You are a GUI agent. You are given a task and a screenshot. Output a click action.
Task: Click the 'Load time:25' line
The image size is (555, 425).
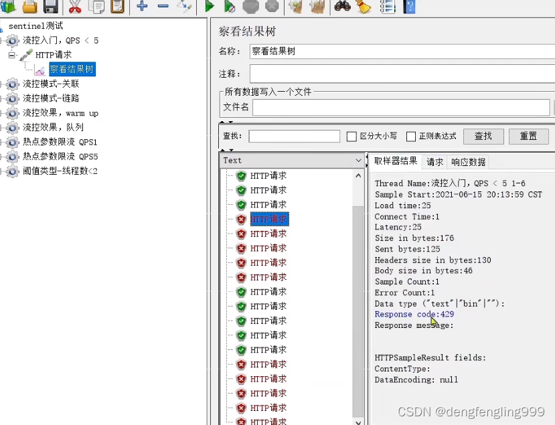click(x=403, y=205)
